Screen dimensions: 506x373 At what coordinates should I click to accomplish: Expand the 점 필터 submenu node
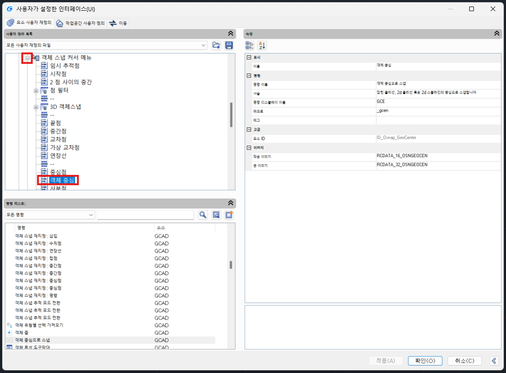[x=36, y=91]
